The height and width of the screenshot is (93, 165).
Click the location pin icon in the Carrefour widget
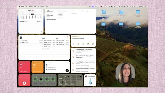[x=94, y=37]
